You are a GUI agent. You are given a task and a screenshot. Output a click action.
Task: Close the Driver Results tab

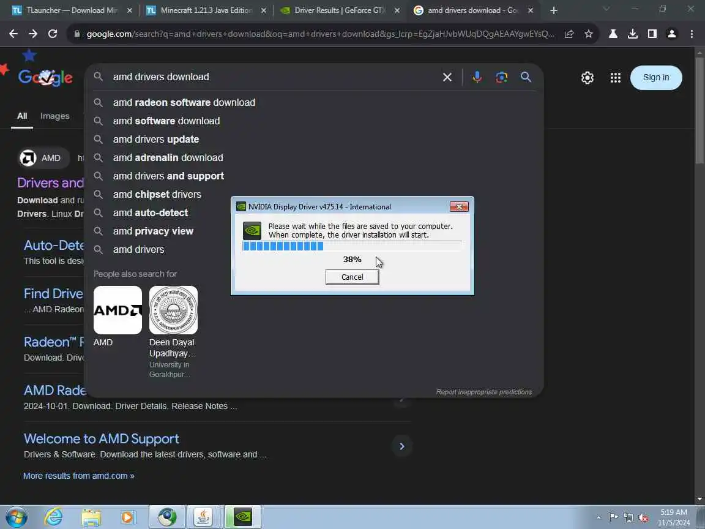(x=397, y=10)
